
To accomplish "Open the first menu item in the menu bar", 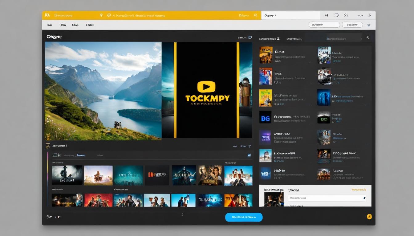I will 49,25.
